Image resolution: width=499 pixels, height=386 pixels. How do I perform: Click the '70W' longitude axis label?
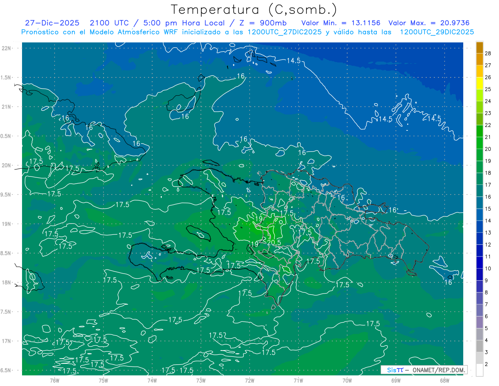pyautogui.click(x=347, y=381)
